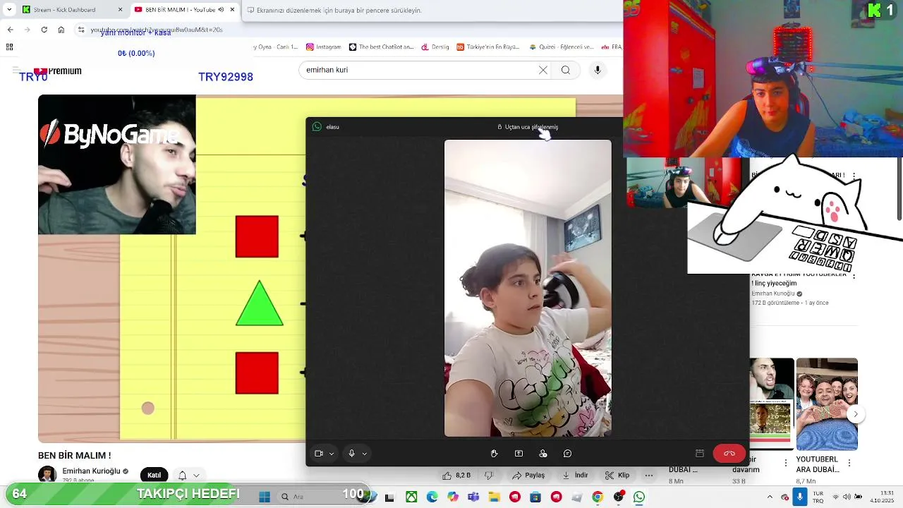Open options for 'YOUTUBERL ARA DUBAİ' short

[x=849, y=464]
